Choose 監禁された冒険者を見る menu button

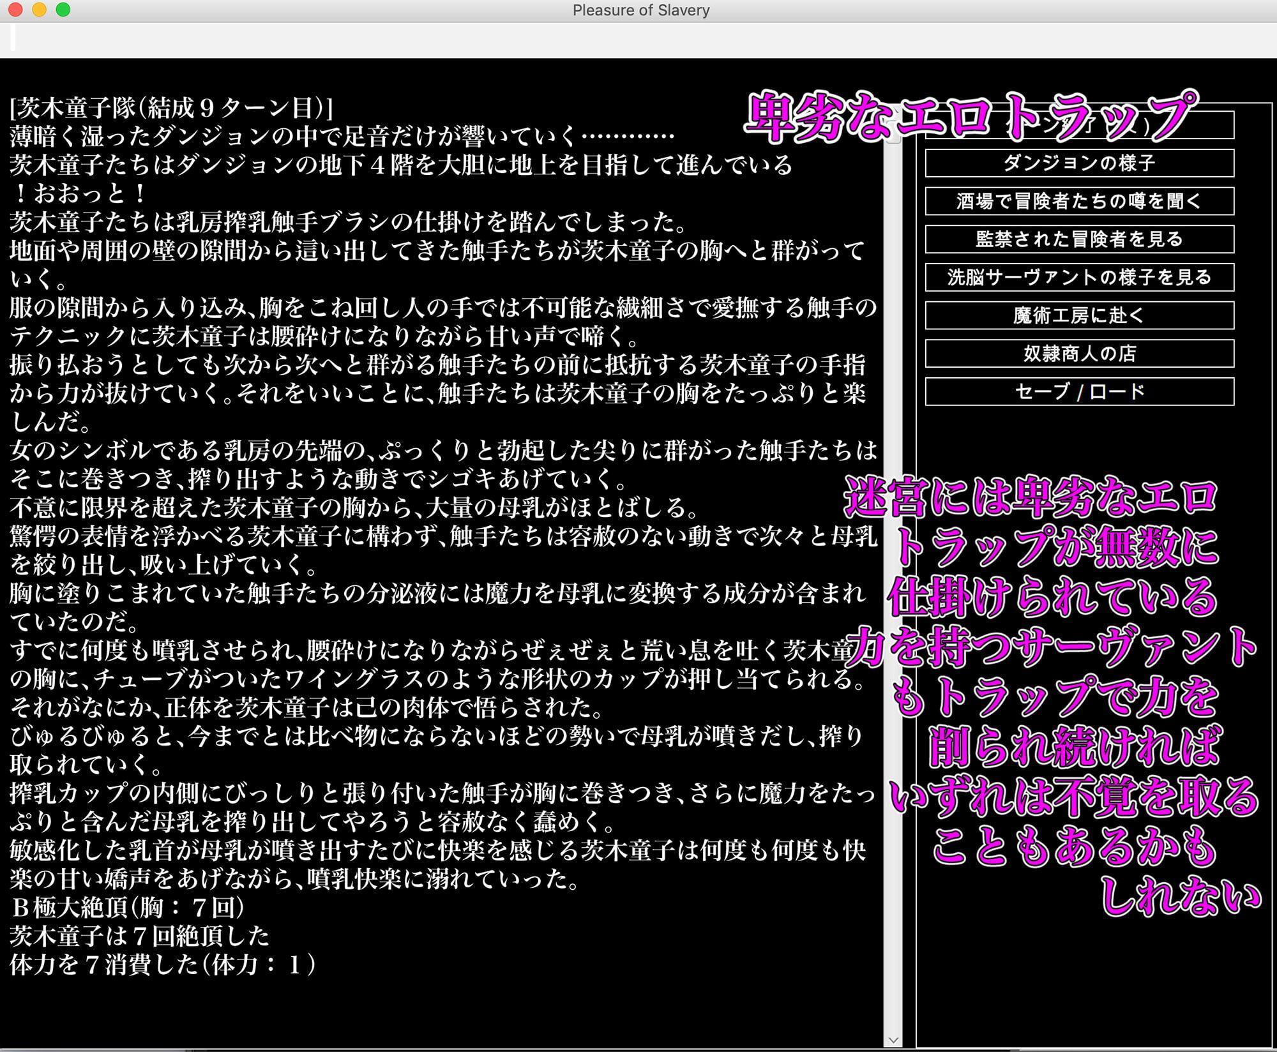pos(1079,239)
